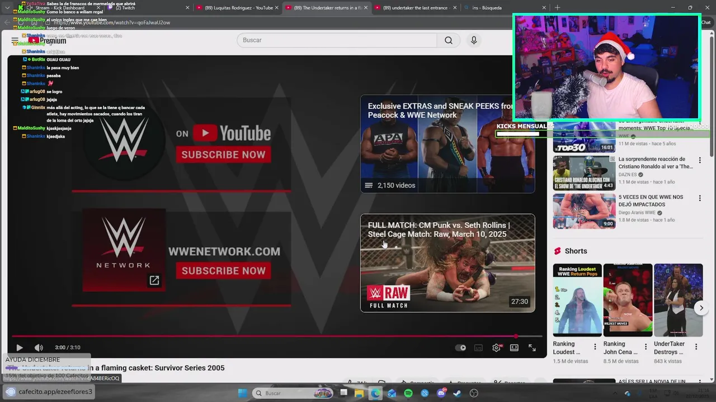Close the 'Undertaker returns' tab
Viewport: 716px width, 402px height.
point(366,8)
